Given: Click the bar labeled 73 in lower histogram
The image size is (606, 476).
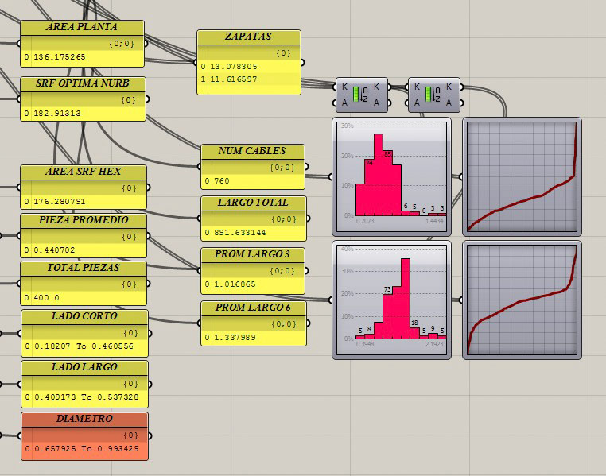Looking at the screenshot, I should 387,316.
